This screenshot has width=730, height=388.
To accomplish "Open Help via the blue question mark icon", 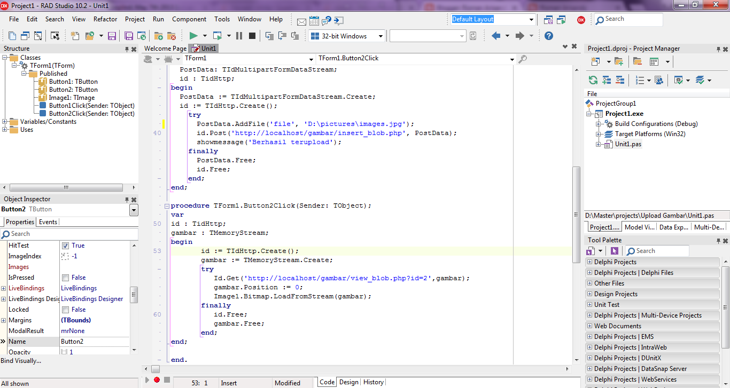I will [548, 35].
